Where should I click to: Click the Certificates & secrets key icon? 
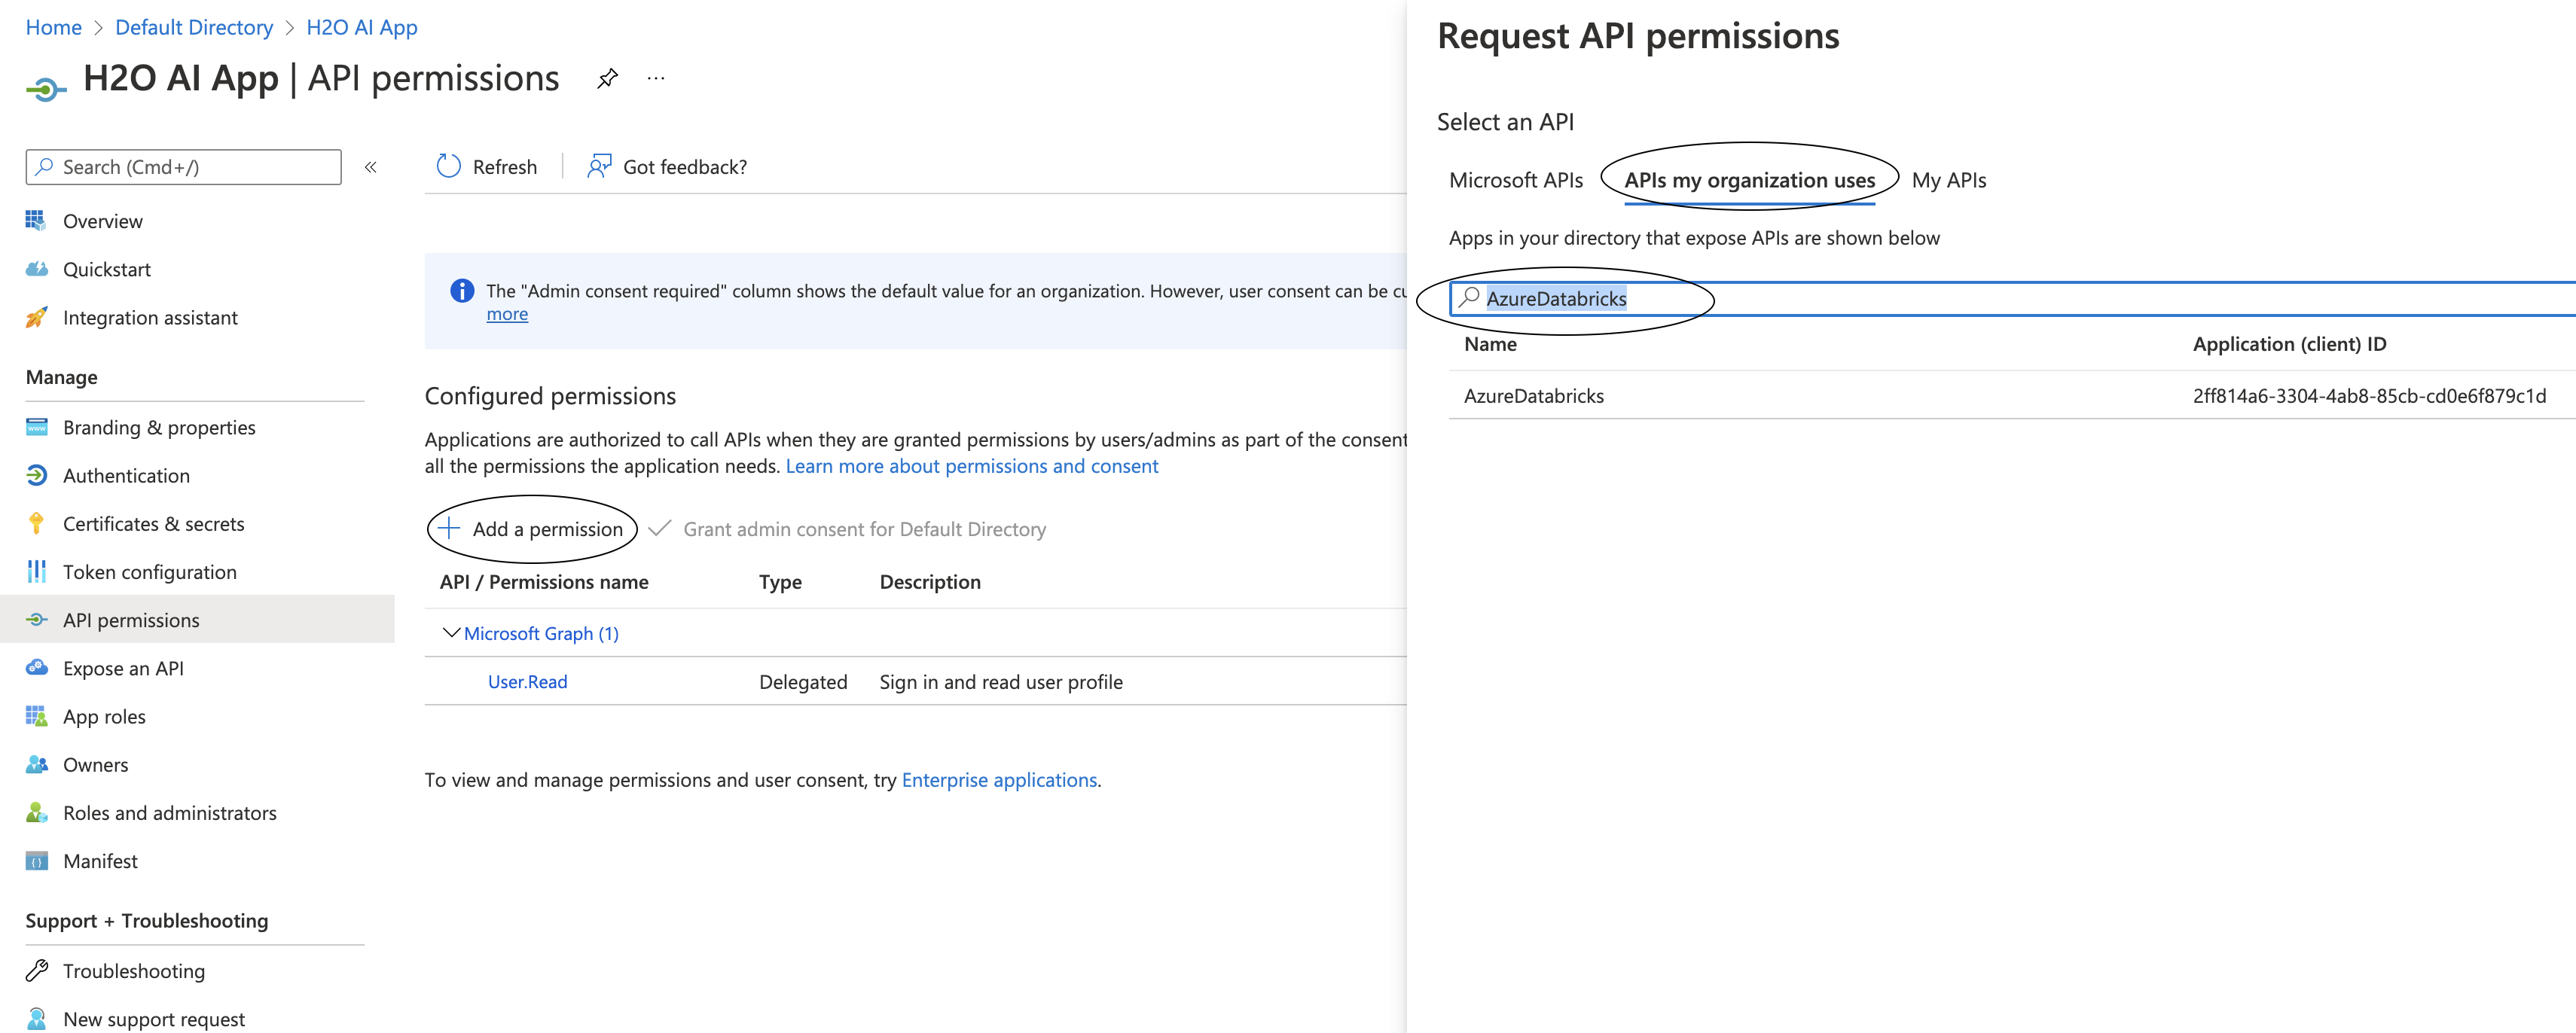pyautogui.click(x=36, y=523)
